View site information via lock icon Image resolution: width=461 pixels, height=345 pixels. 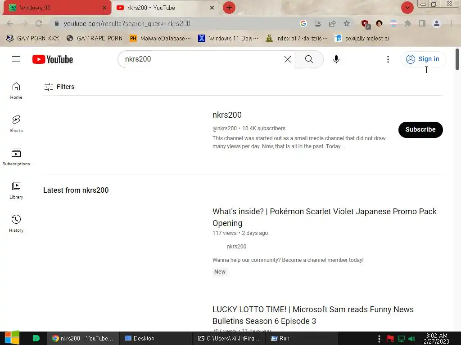pyautogui.click(x=57, y=23)
